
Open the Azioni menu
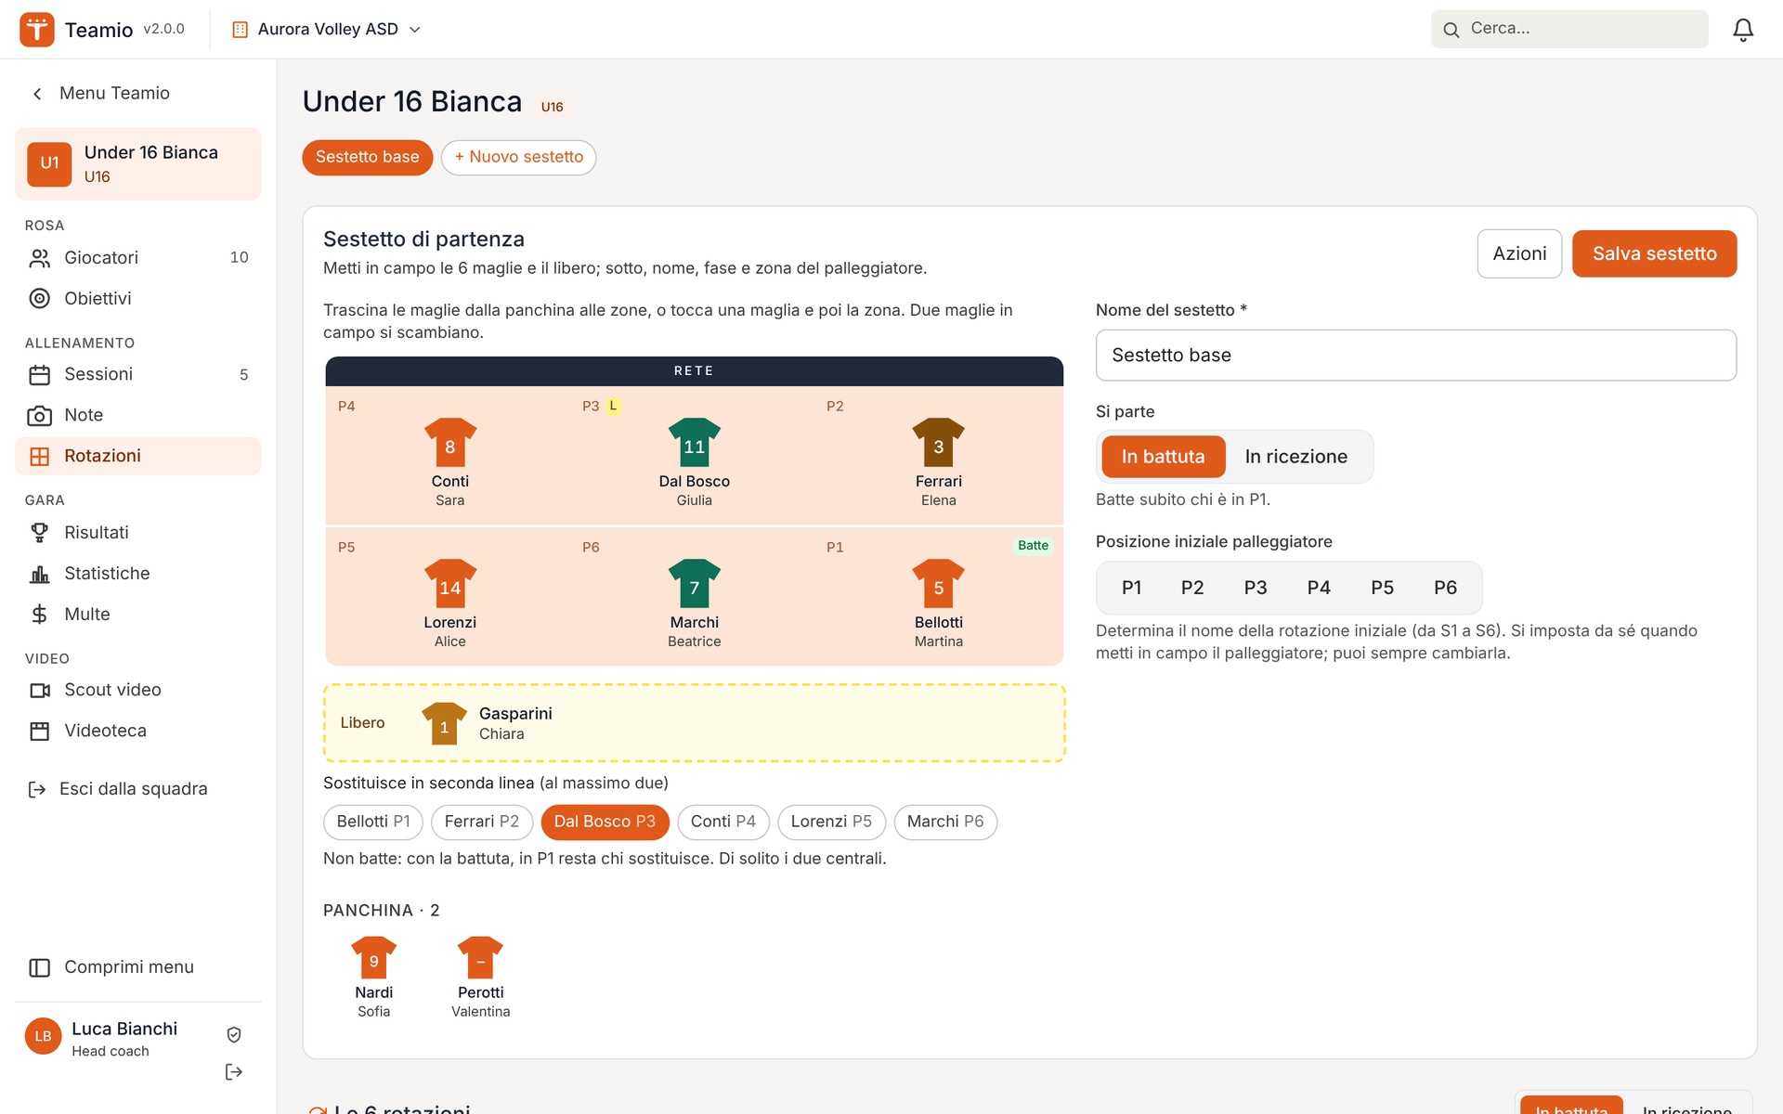coord(1519,253)
